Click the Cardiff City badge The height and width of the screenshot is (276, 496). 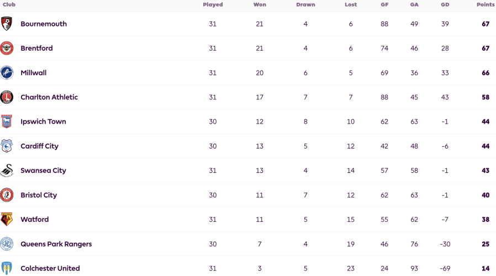[x=7, y=146]
